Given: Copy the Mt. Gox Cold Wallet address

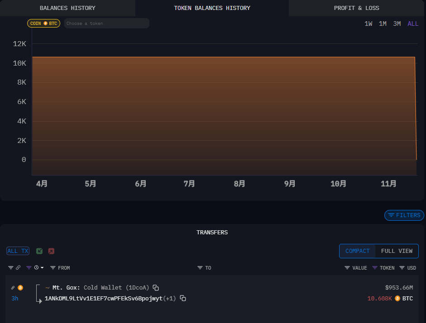Looking at the screenshot, I should [156, 288].
